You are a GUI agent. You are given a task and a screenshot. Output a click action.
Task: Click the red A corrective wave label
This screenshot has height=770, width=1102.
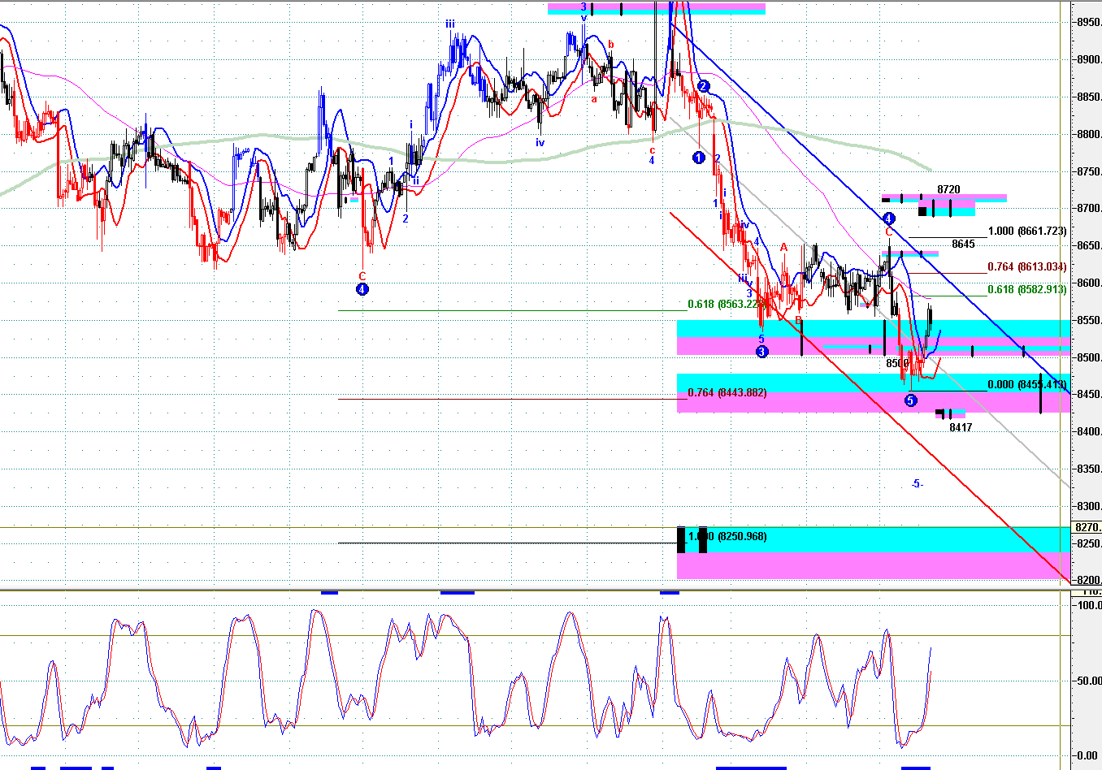(783, 247)
